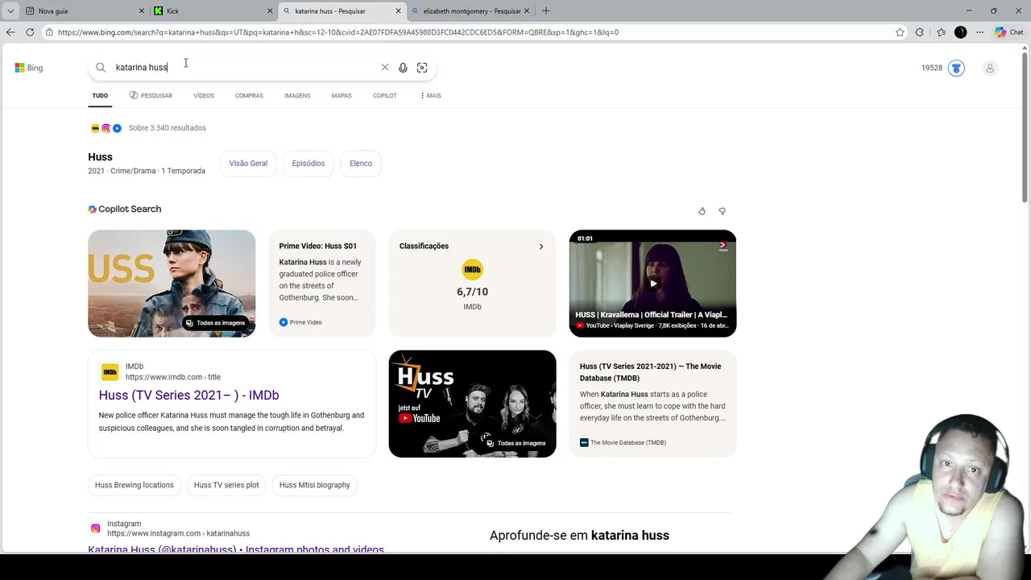Select the COMPRAS tab
This screenshot has height=580, width=1031.
pos(249,96)
